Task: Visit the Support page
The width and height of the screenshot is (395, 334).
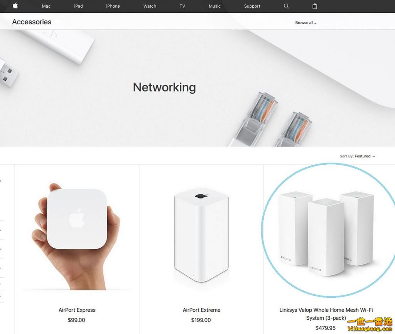Action: pyautogui.click(x=252, y=6)
